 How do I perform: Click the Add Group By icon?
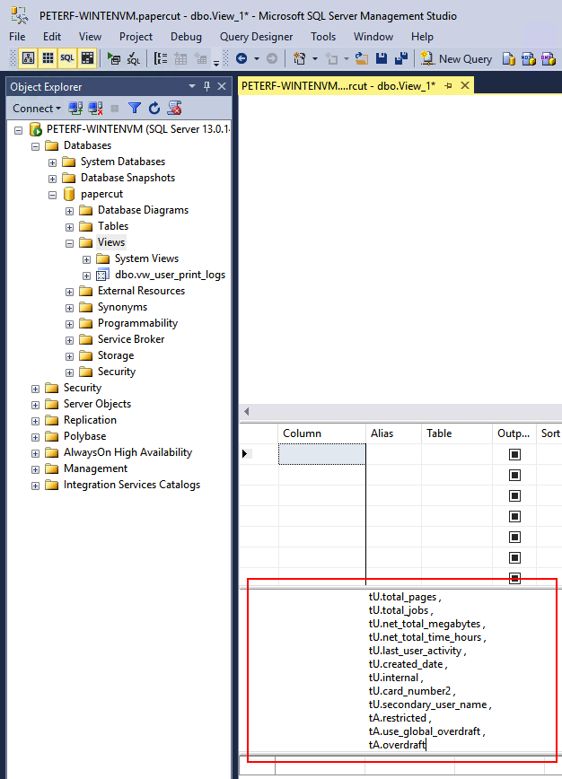(x=161, y=58)
